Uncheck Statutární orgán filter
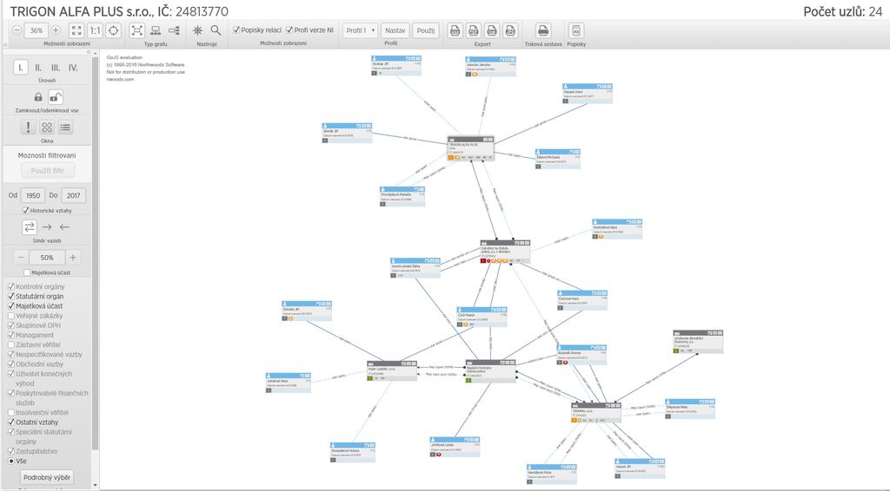890x491 pixels. [10, 296]
